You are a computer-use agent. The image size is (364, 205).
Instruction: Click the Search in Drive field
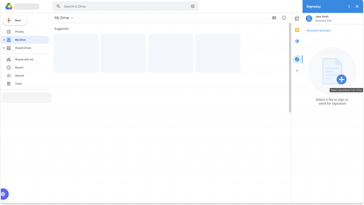coord(107,6)
